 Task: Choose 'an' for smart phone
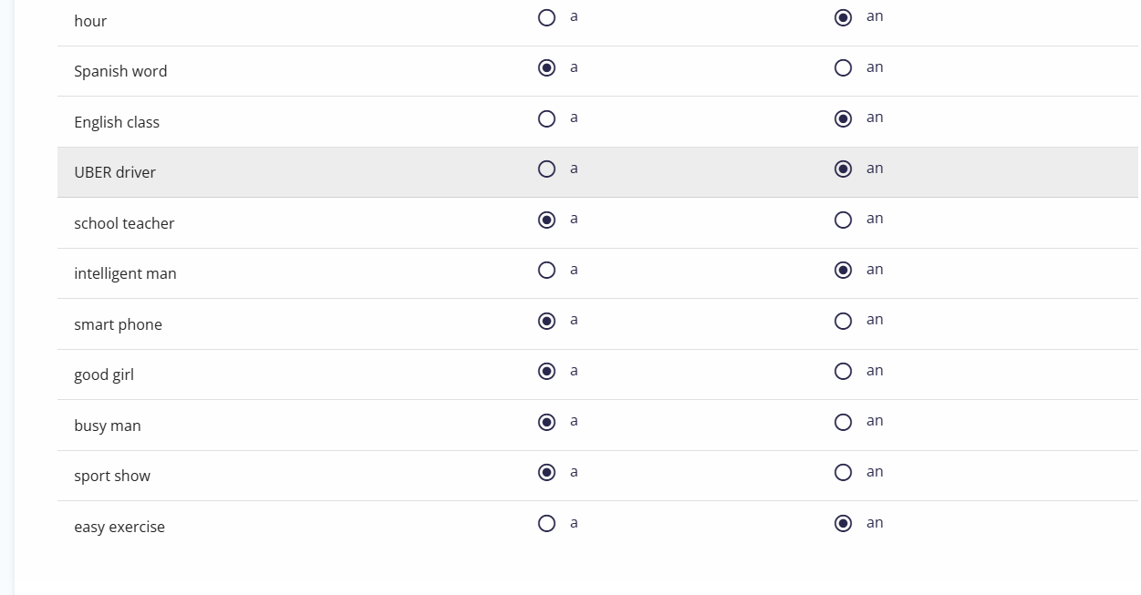point(844,321)
